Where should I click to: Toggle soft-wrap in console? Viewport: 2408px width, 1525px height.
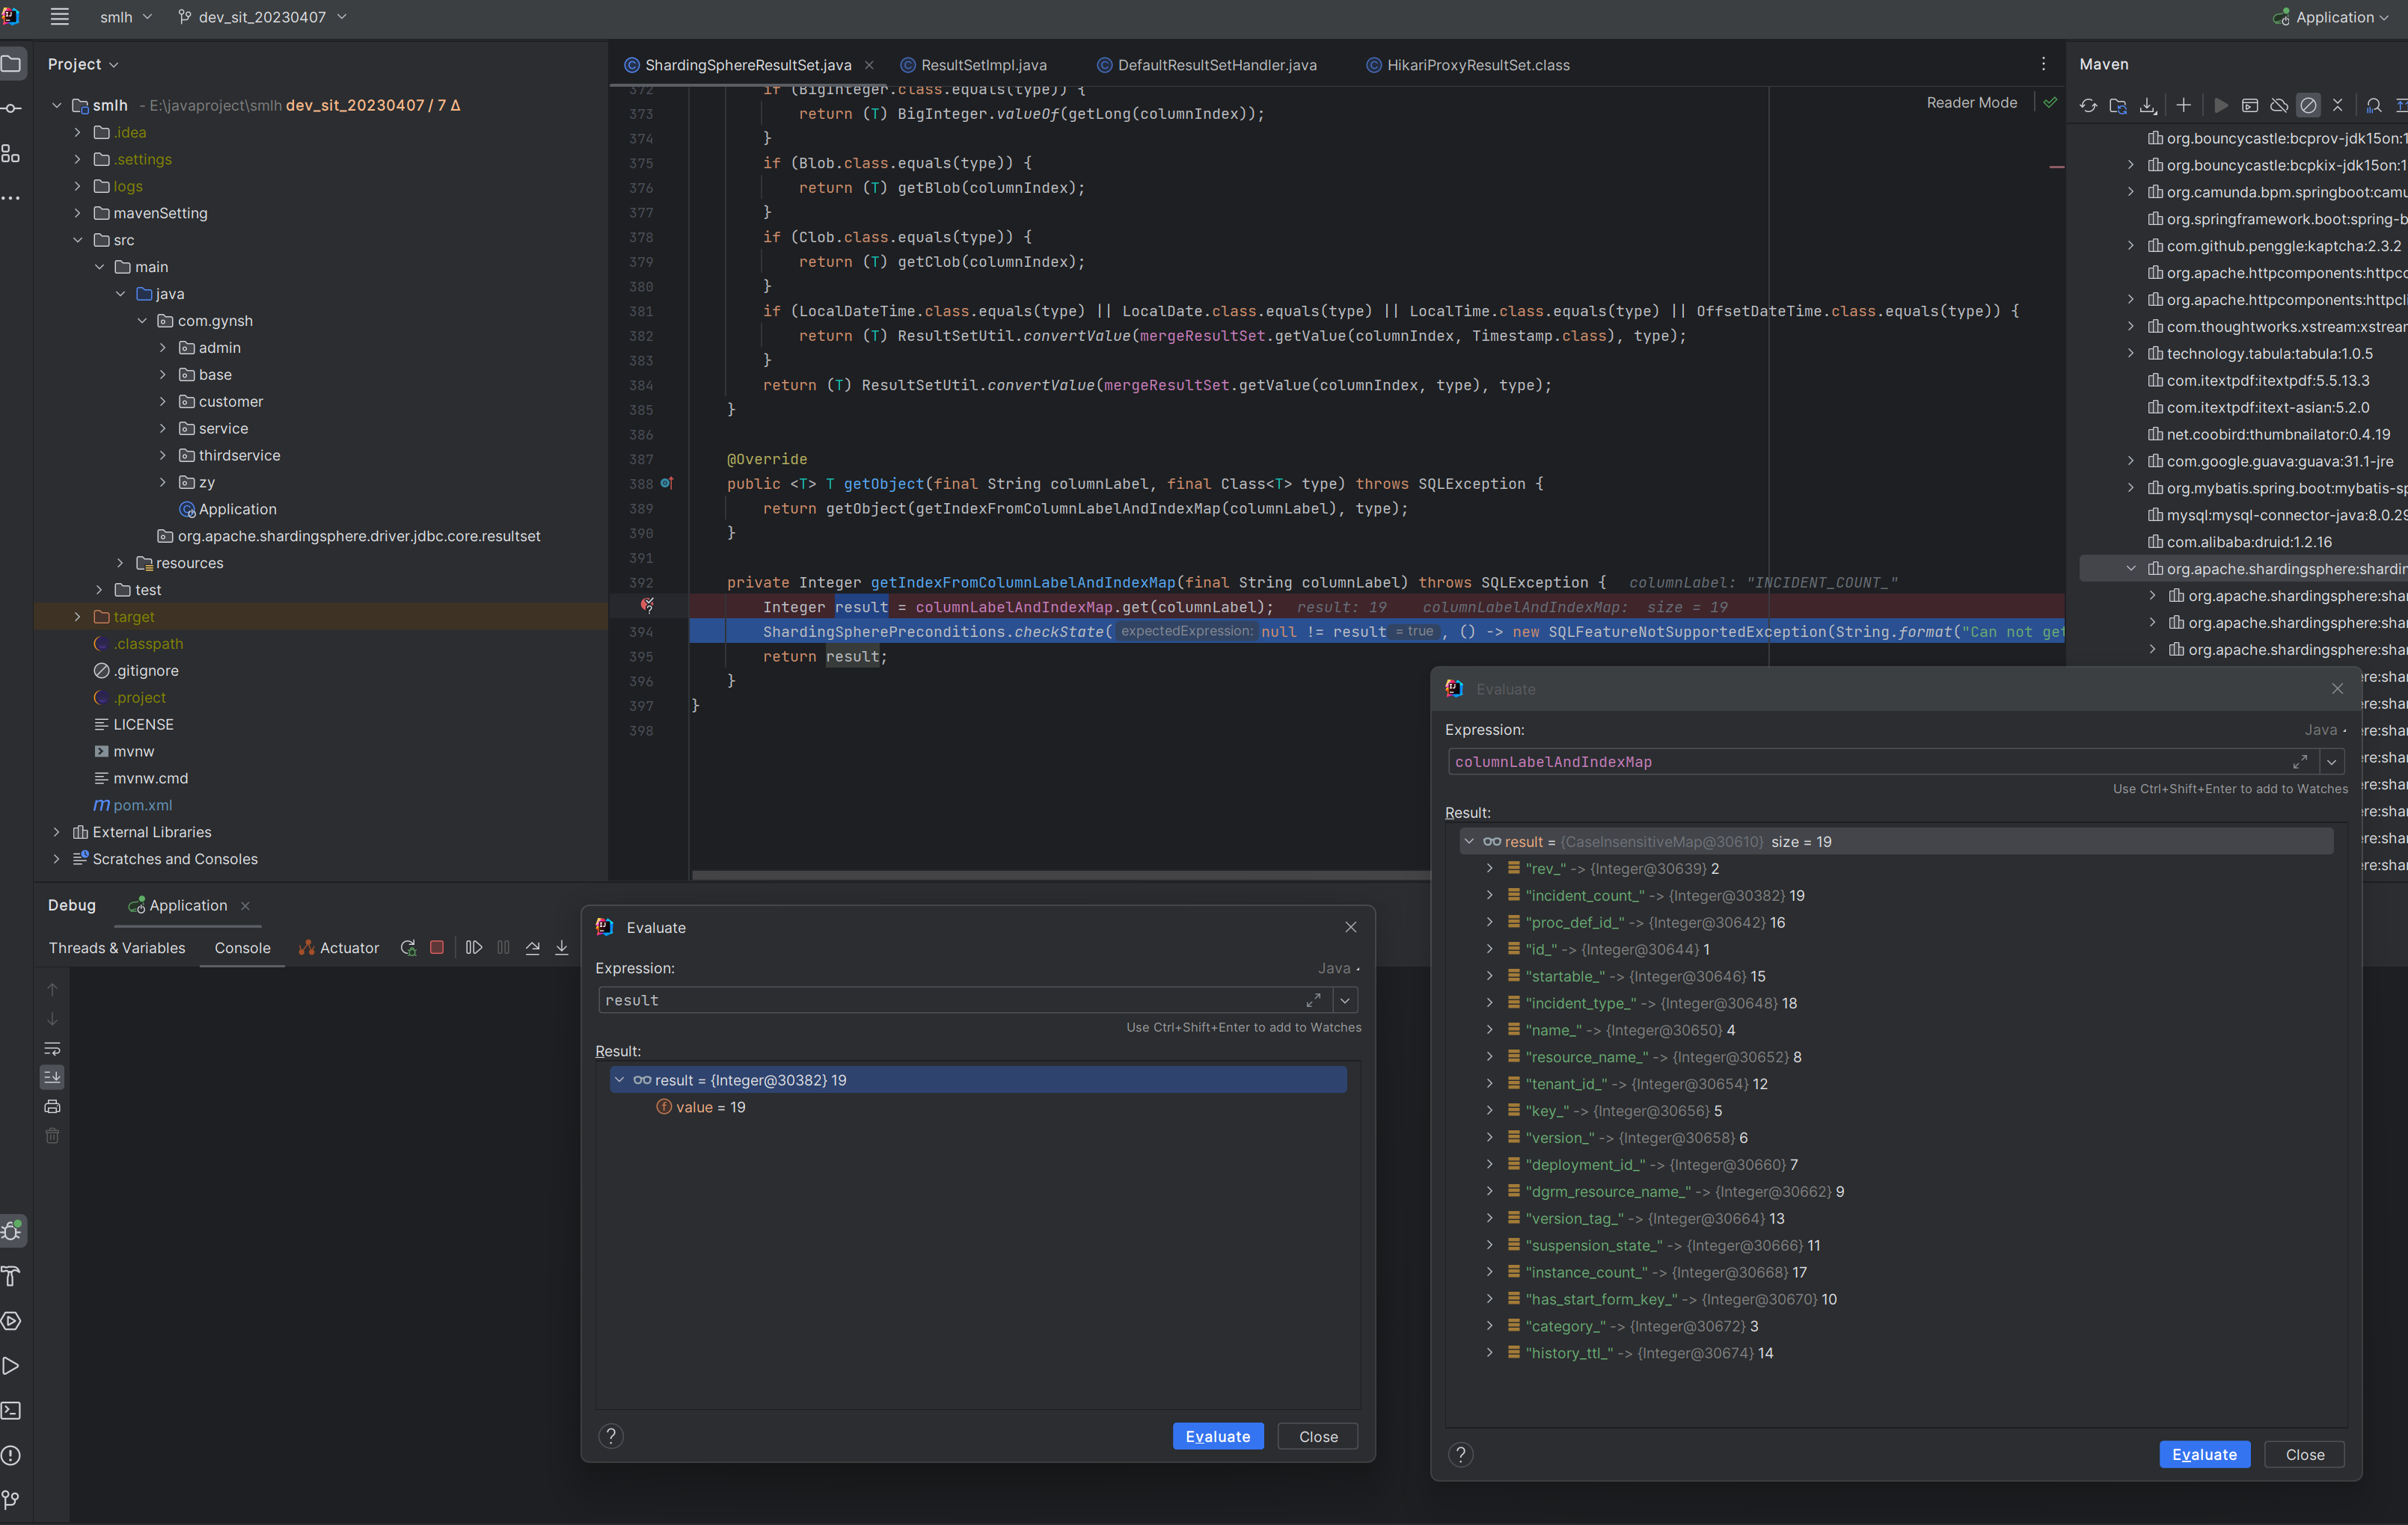coord(52,1048)
